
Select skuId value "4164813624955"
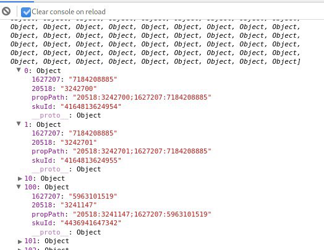[x=91, y=160]
